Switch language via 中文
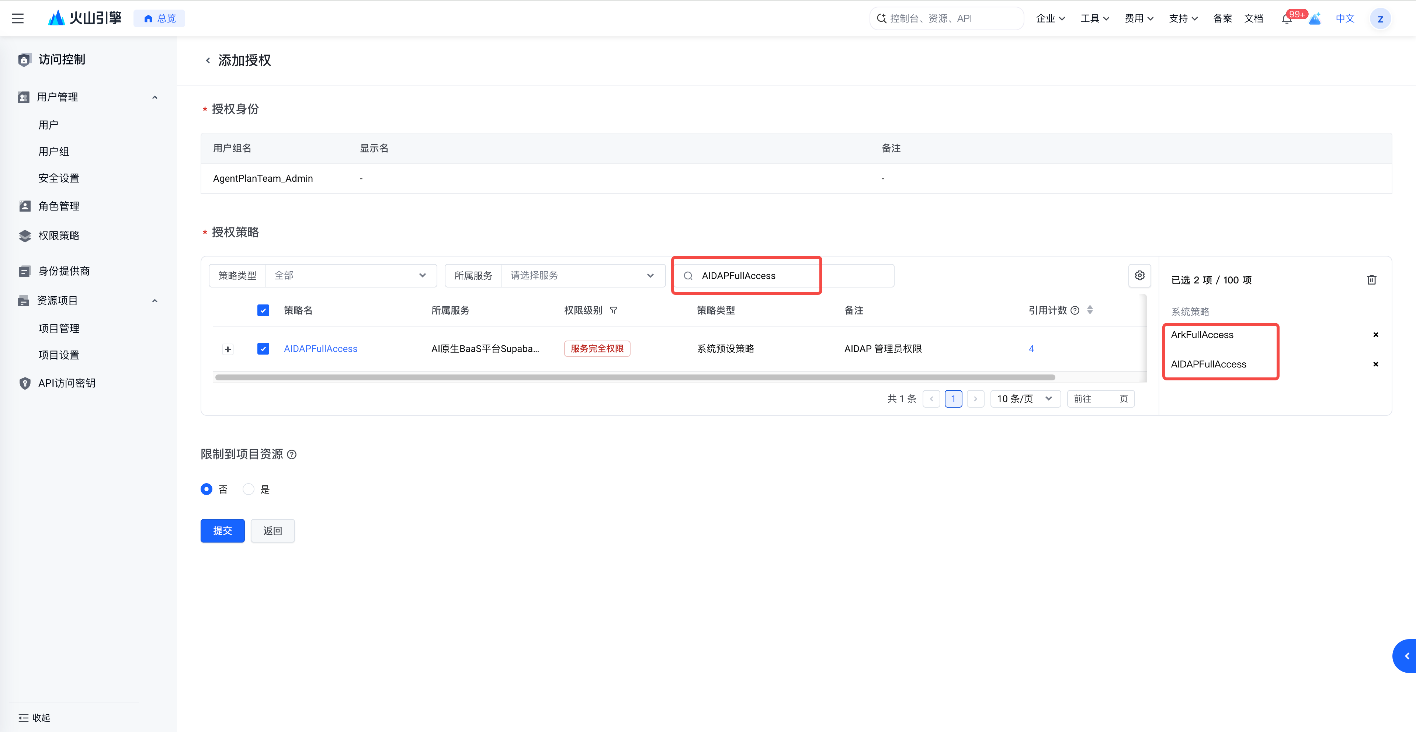The image size is (1416, 732). tap(1344, 19)
